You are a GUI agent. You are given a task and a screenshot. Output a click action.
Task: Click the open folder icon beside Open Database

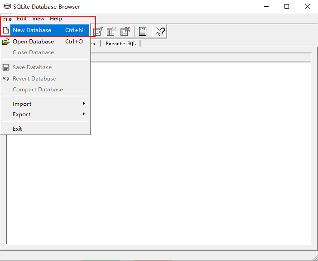pos(6,42)
